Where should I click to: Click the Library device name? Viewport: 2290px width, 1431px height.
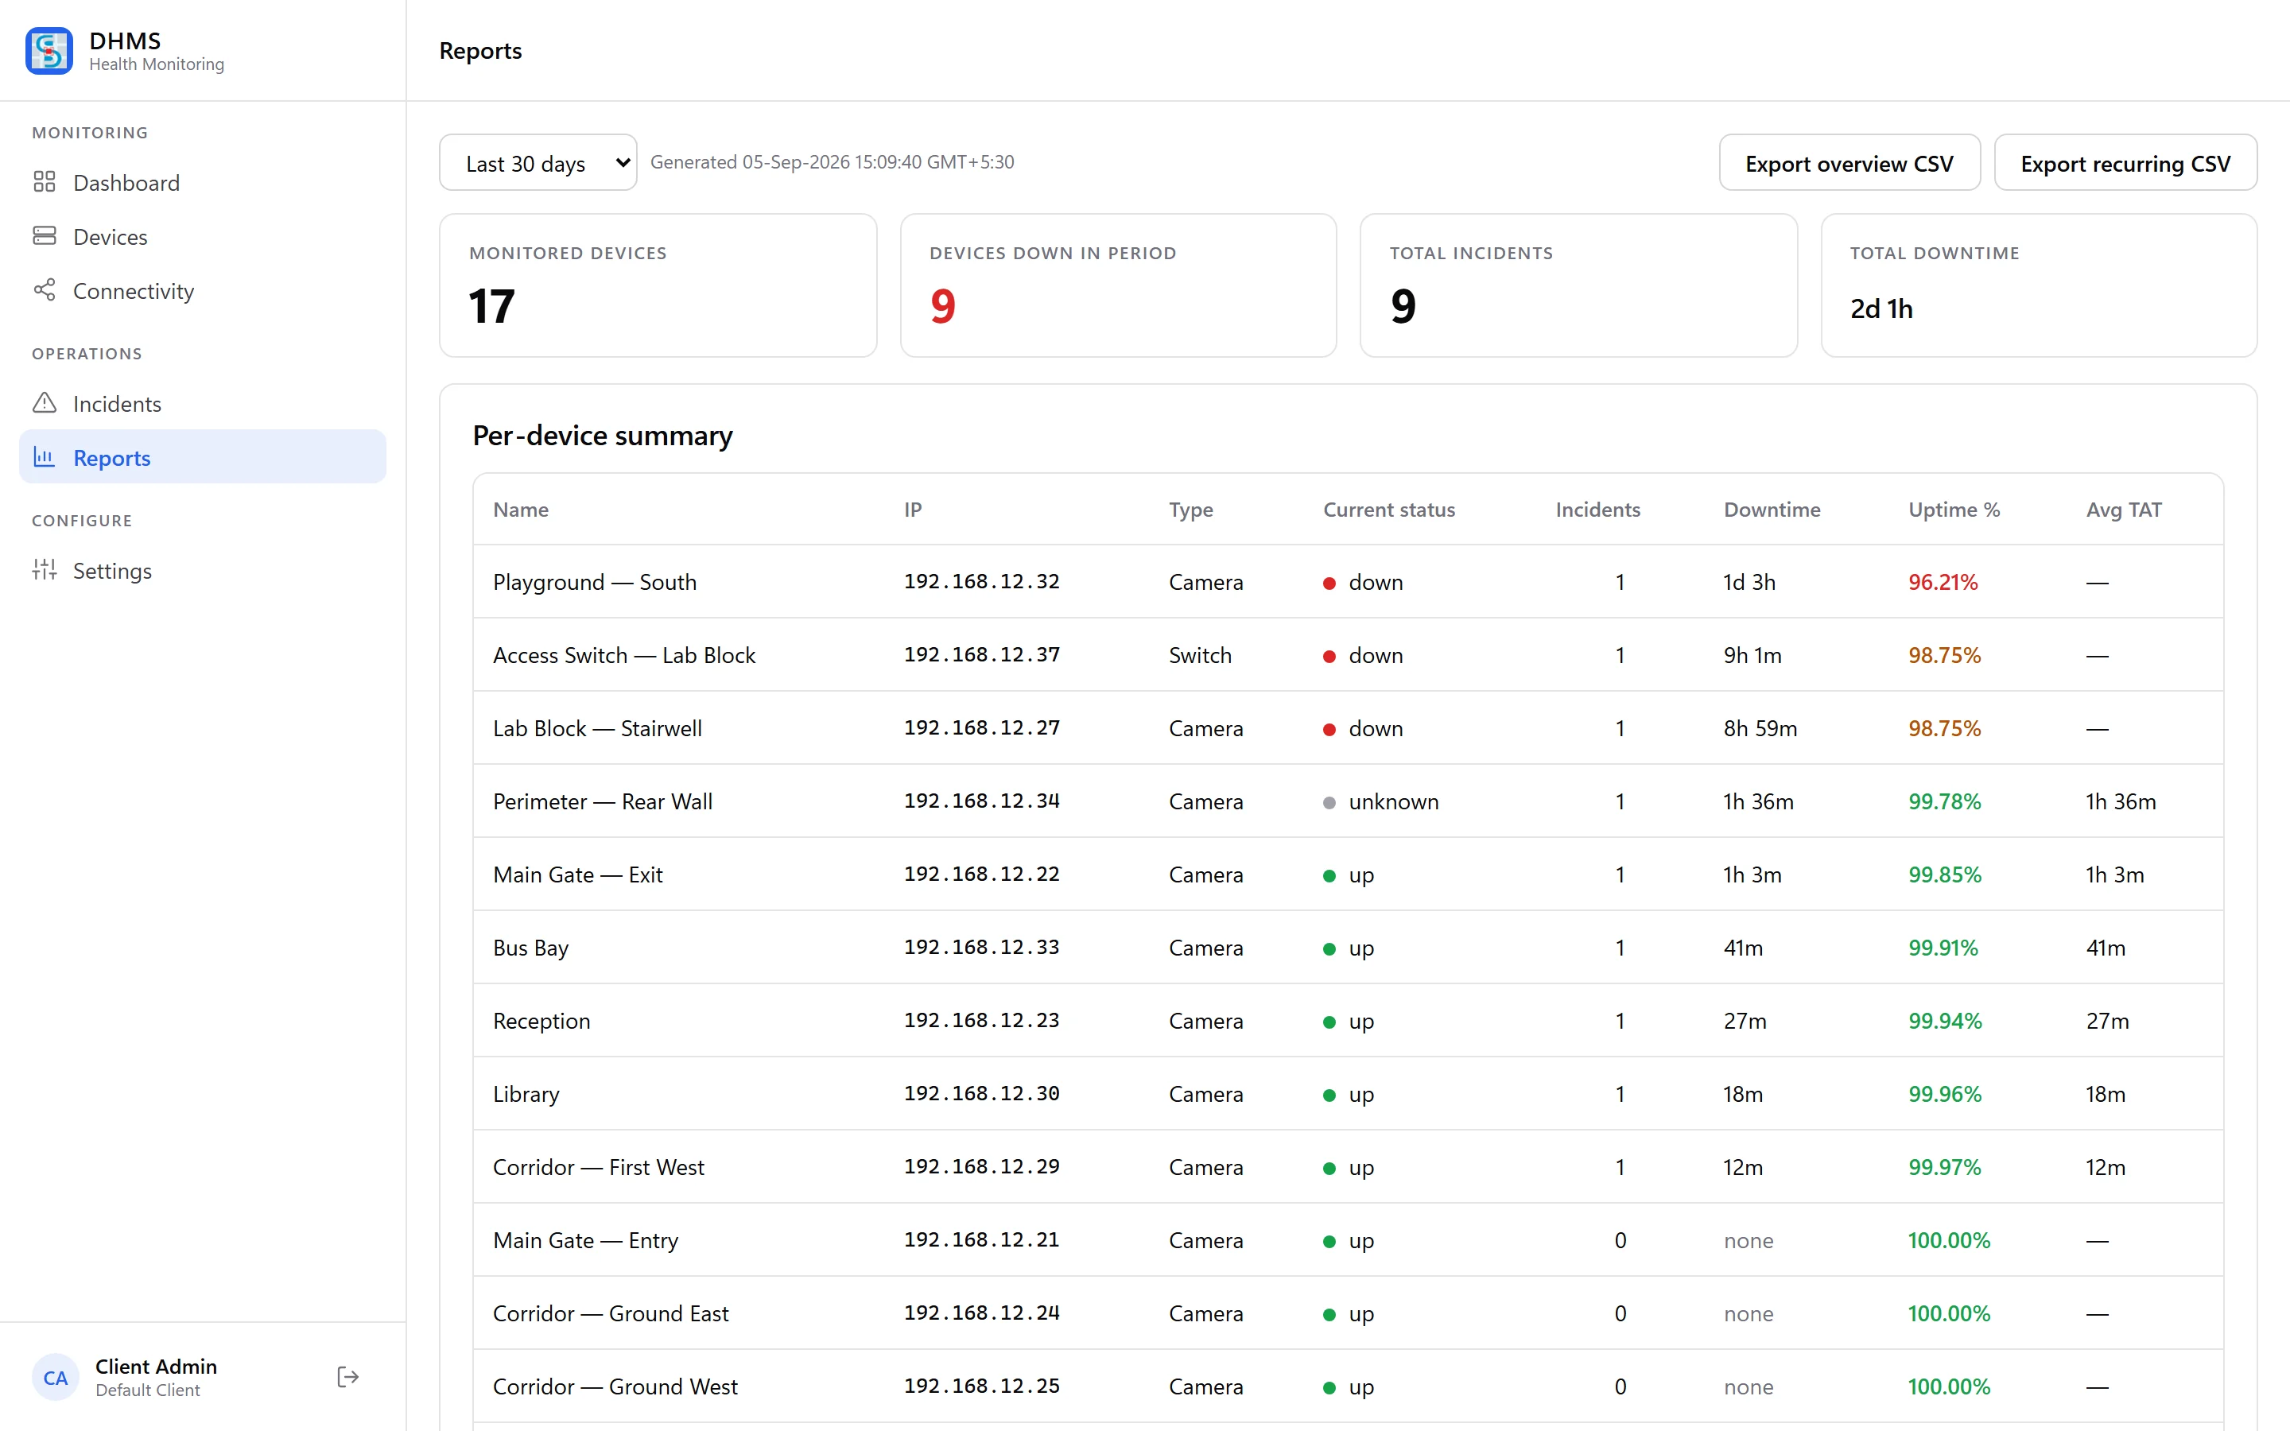526,1094
